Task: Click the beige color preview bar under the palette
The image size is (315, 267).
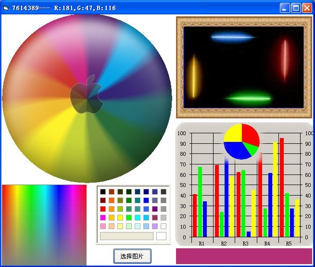Action: pyautogui.click(x=126, y=236)
